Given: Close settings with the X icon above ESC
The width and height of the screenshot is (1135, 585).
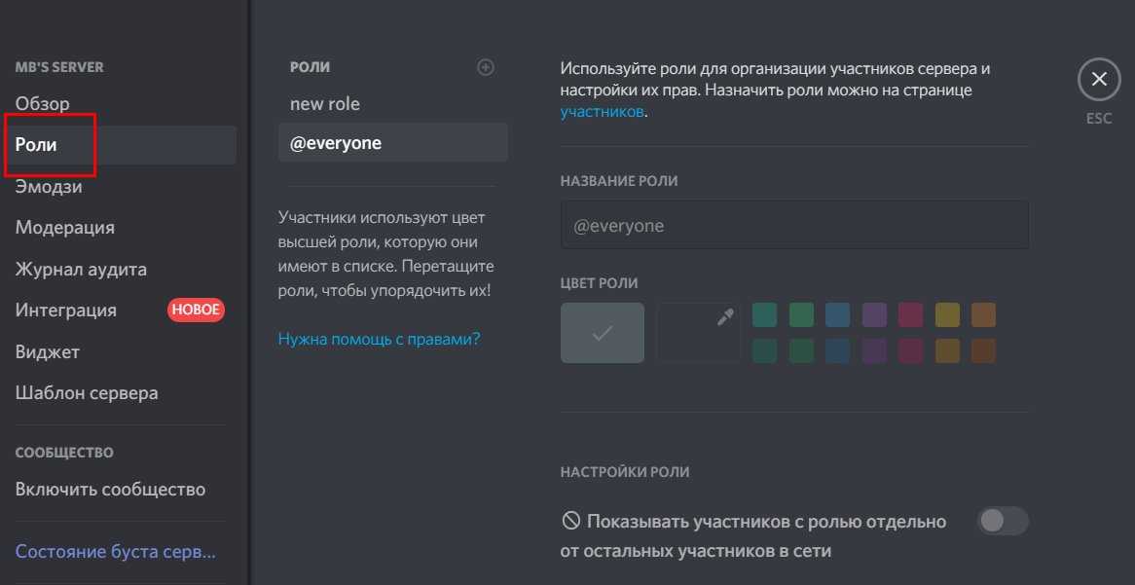Looking at the screenshot, I should click(1099, 79).
